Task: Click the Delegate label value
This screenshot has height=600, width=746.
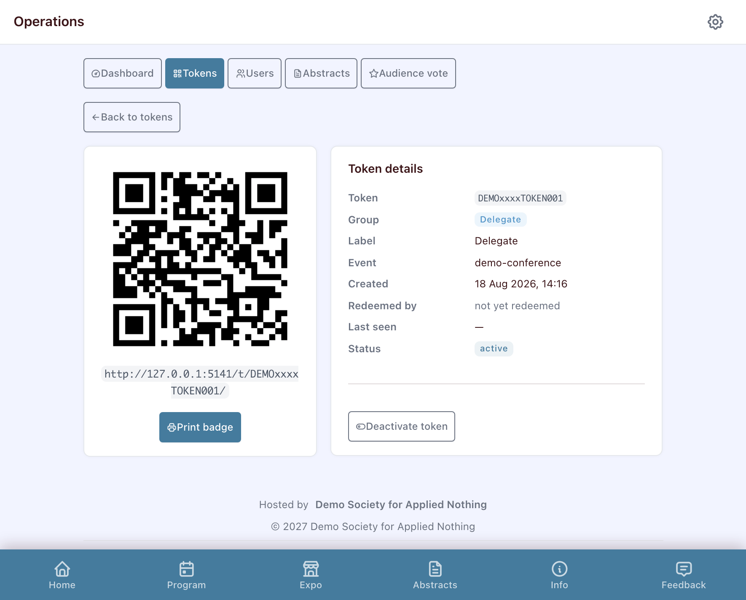Action: [x=496, y=241]
